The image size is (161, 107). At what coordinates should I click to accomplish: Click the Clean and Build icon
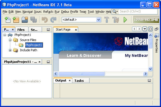tap(116, 20)
